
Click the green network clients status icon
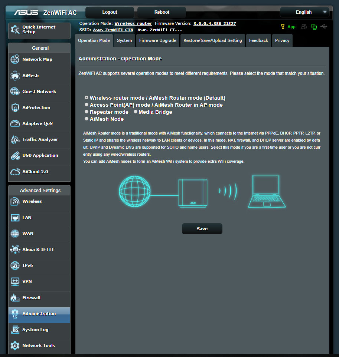(x=314, y=27)
